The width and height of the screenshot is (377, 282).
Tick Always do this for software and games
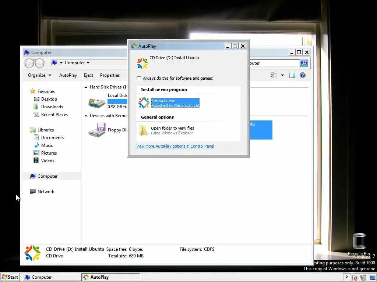coord(139,78)
